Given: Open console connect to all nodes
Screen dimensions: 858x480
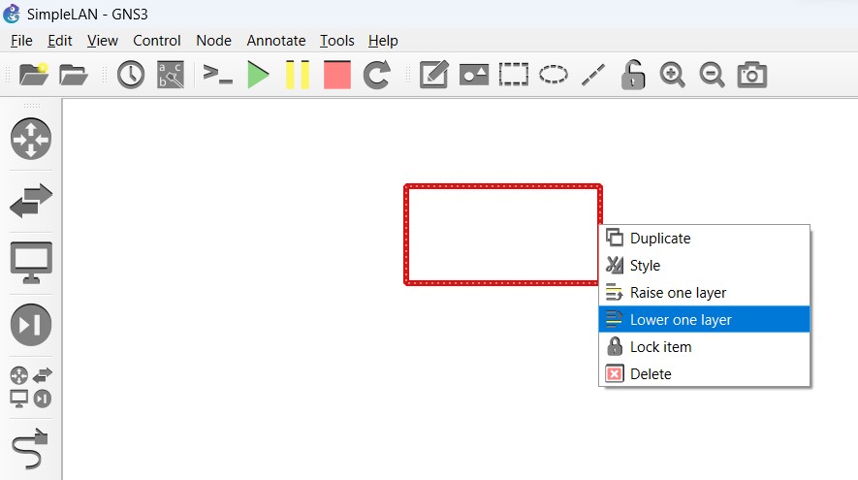Looking at the screenshot, I should pos(217,75).
